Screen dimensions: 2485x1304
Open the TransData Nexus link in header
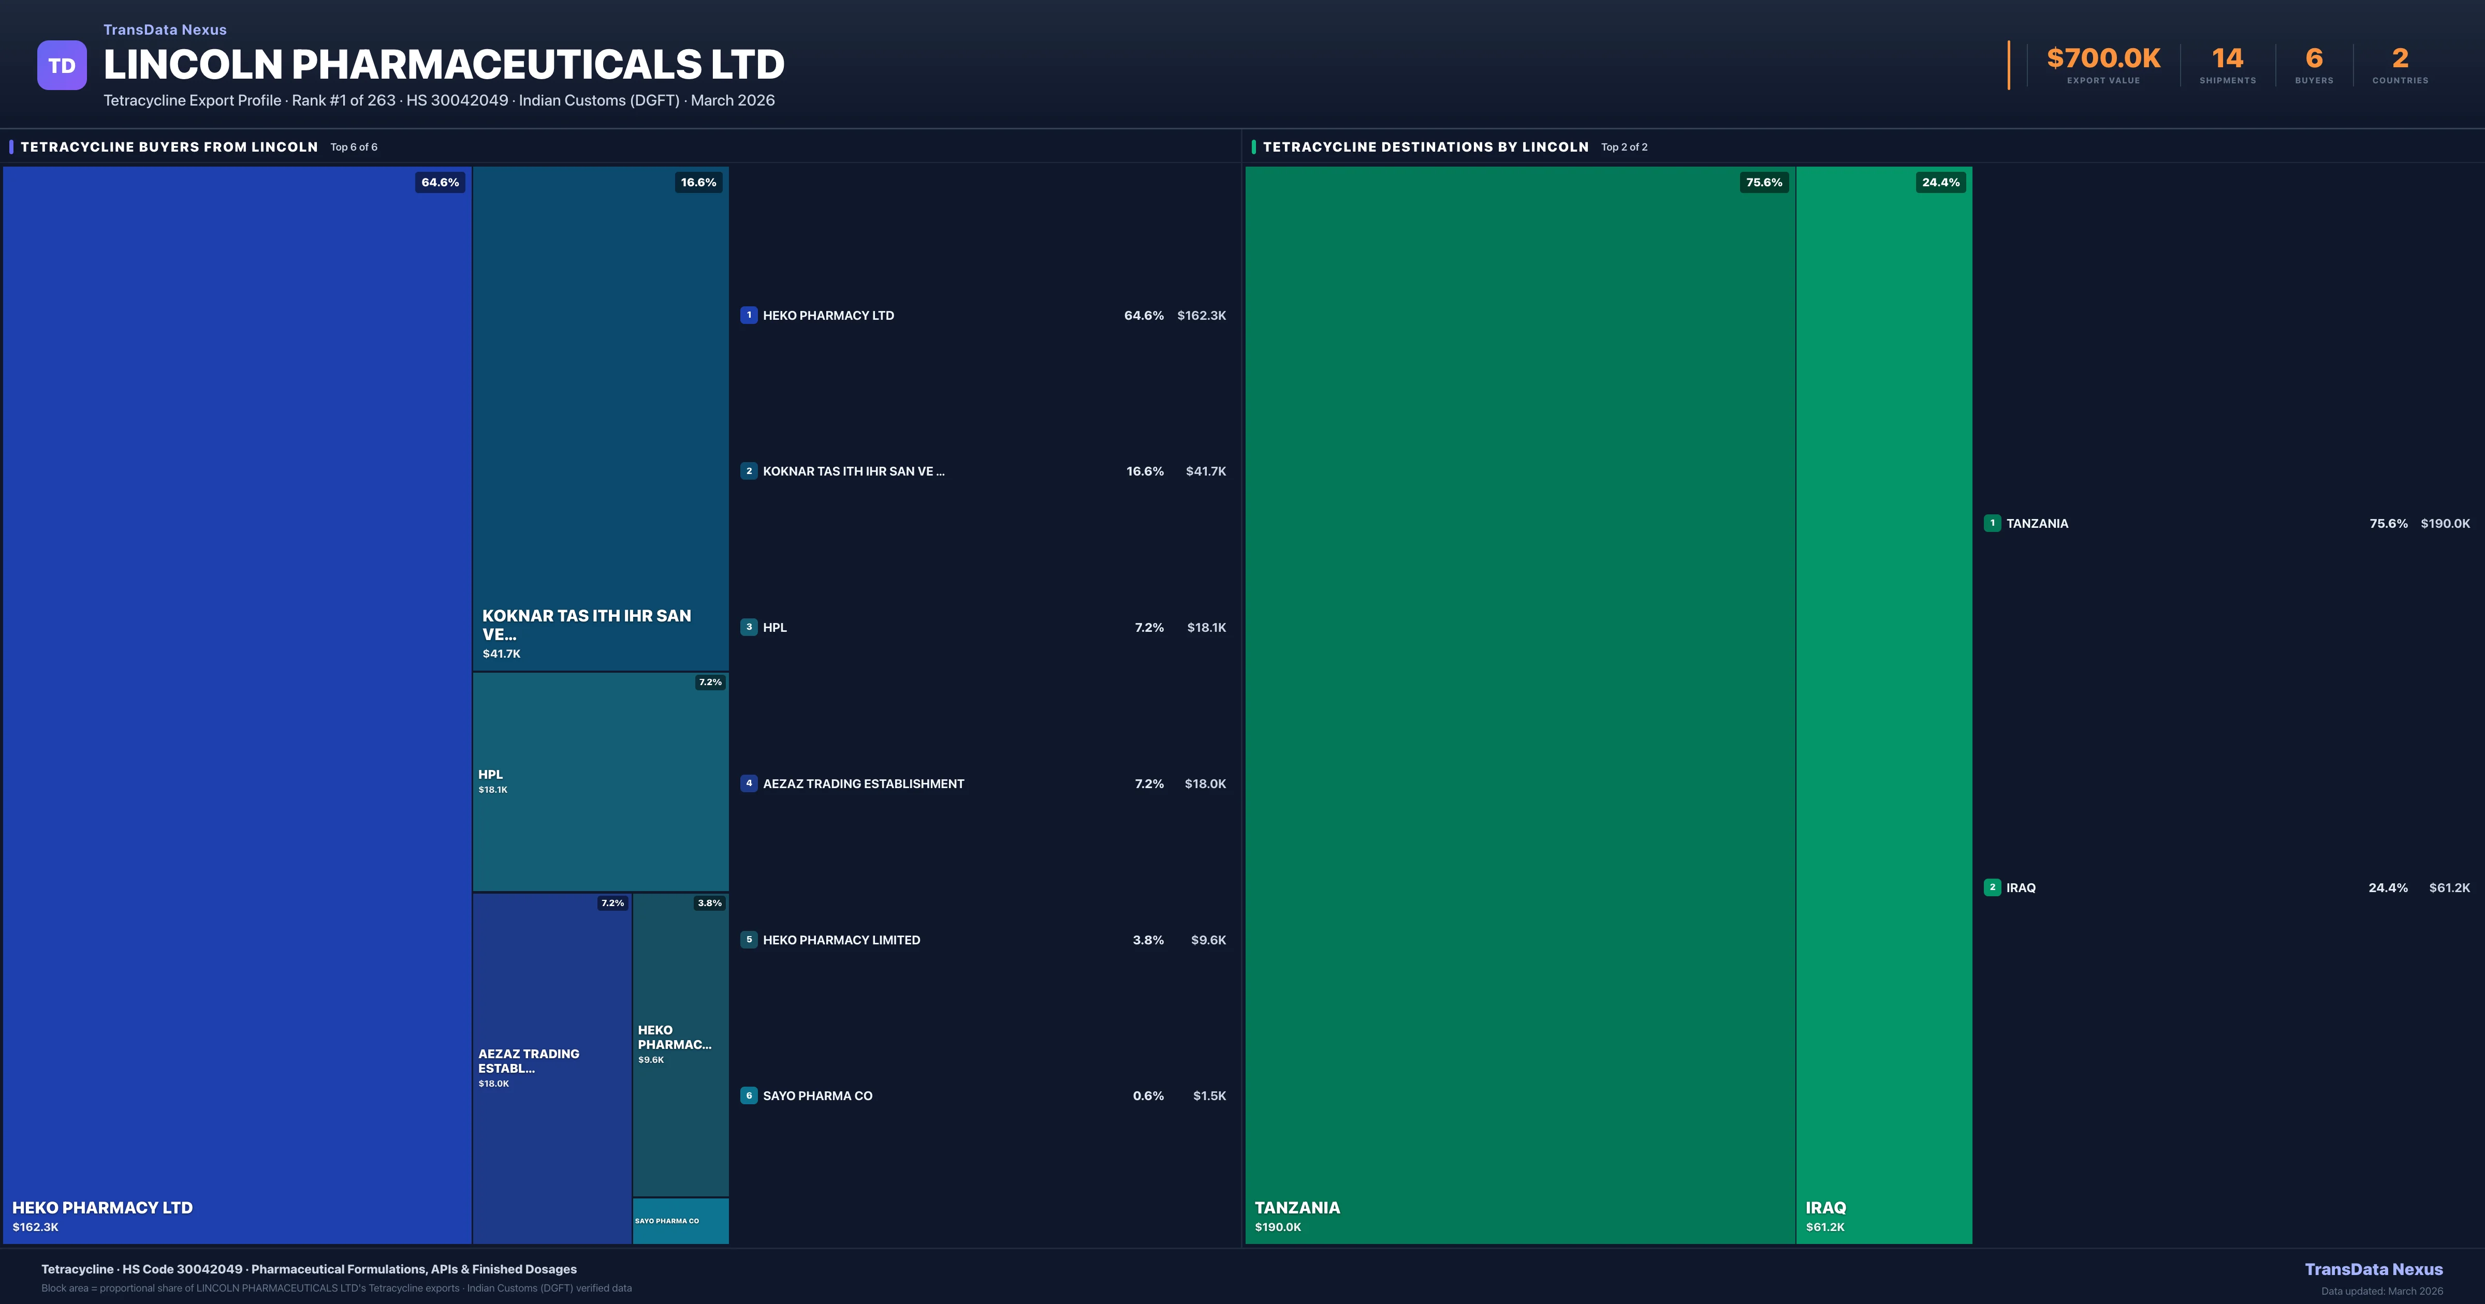[164, 29]
